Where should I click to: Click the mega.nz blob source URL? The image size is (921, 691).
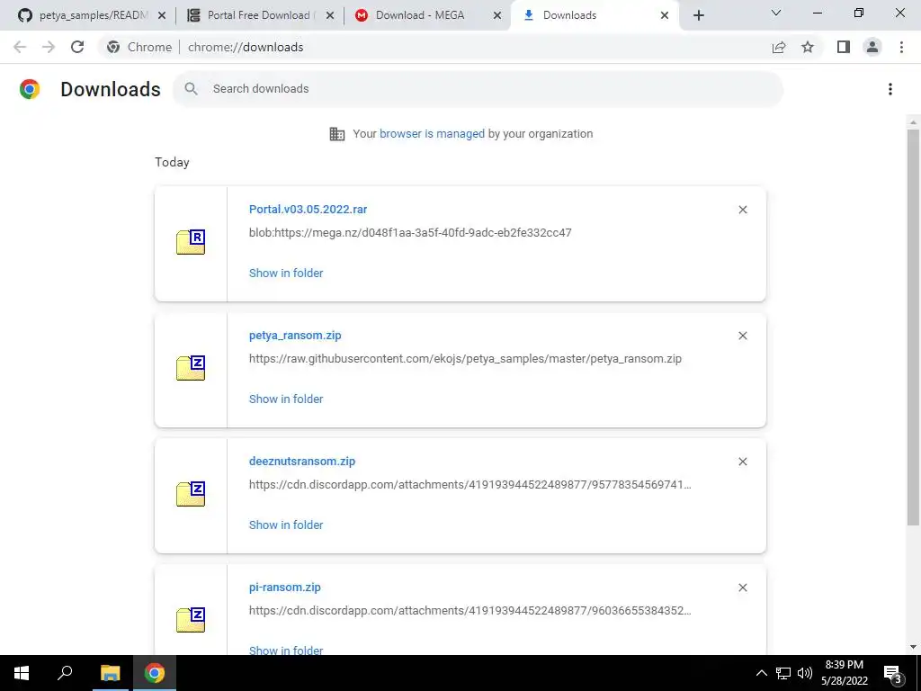pyautogui.click(x=410, y=233)
